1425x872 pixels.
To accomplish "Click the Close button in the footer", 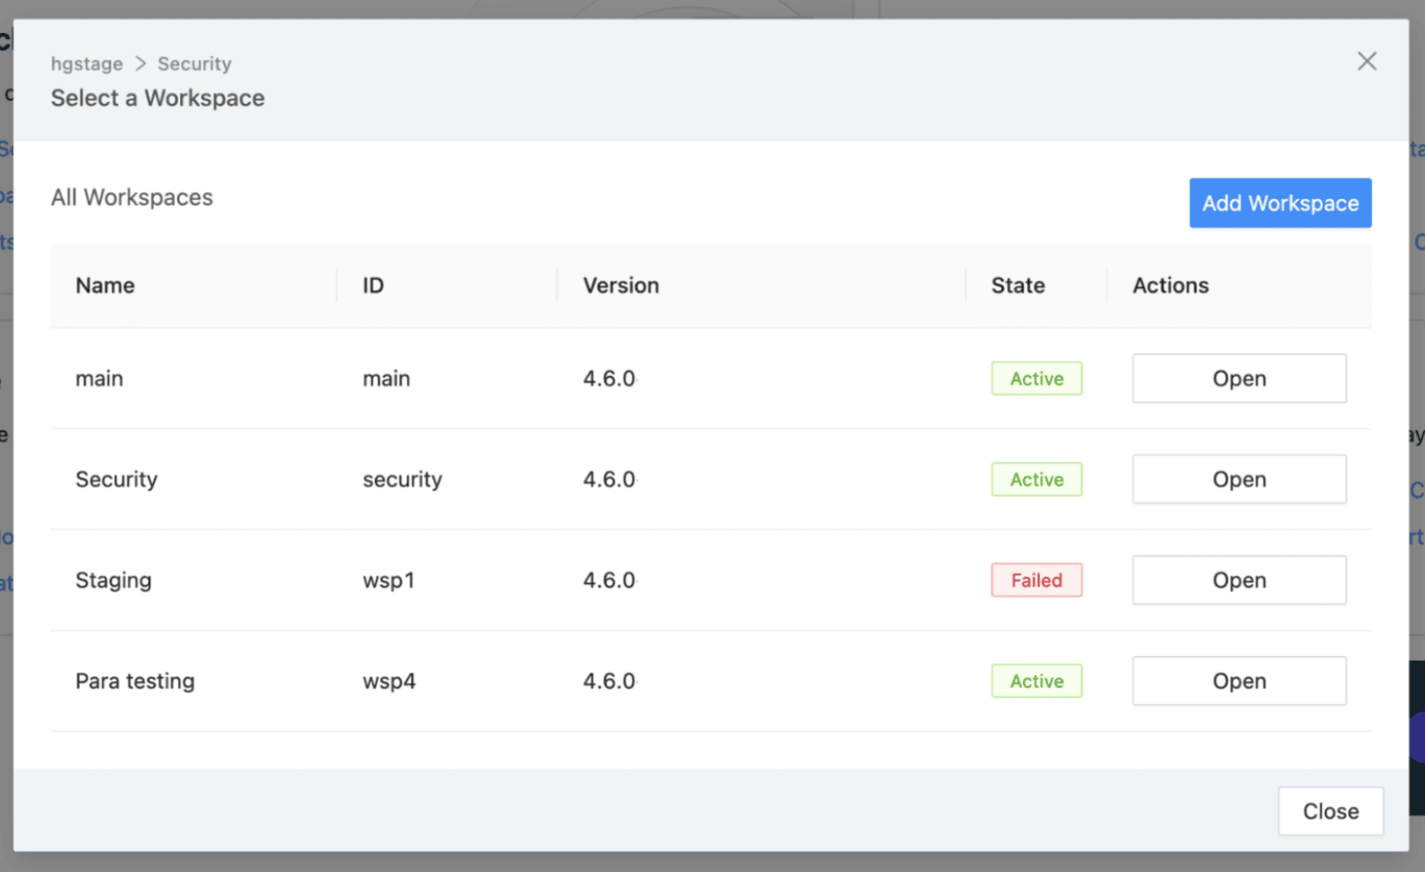I will (1330, 811).
